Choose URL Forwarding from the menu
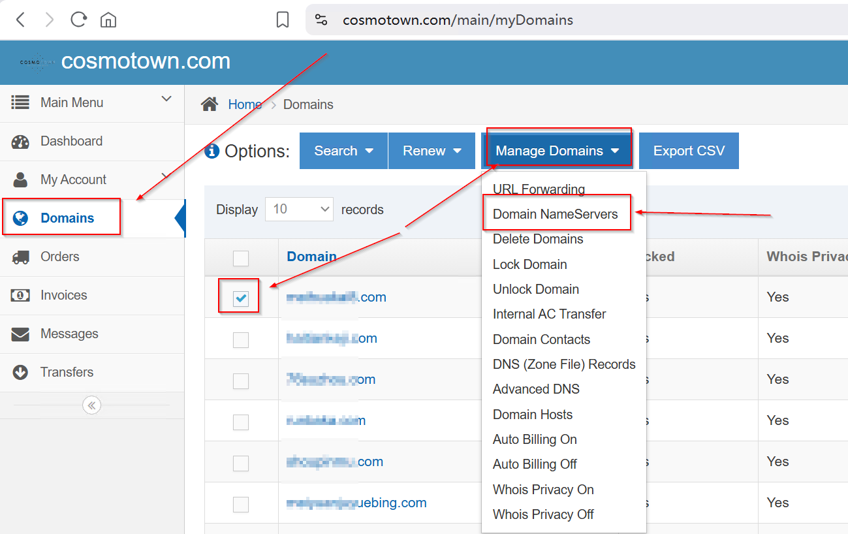 coord(539,189)
